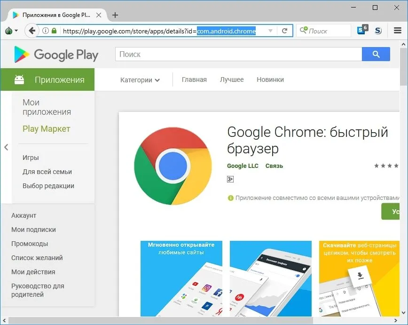408x325 pixels.
Task: Click the green compatibility info icon
Action: click(230, 198)
